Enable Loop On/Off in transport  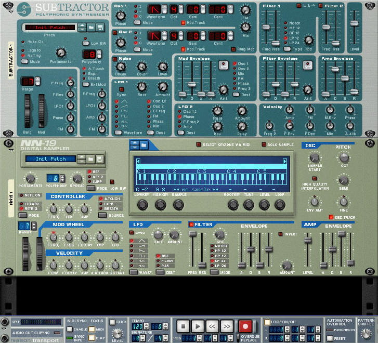(x=267, y=322)
